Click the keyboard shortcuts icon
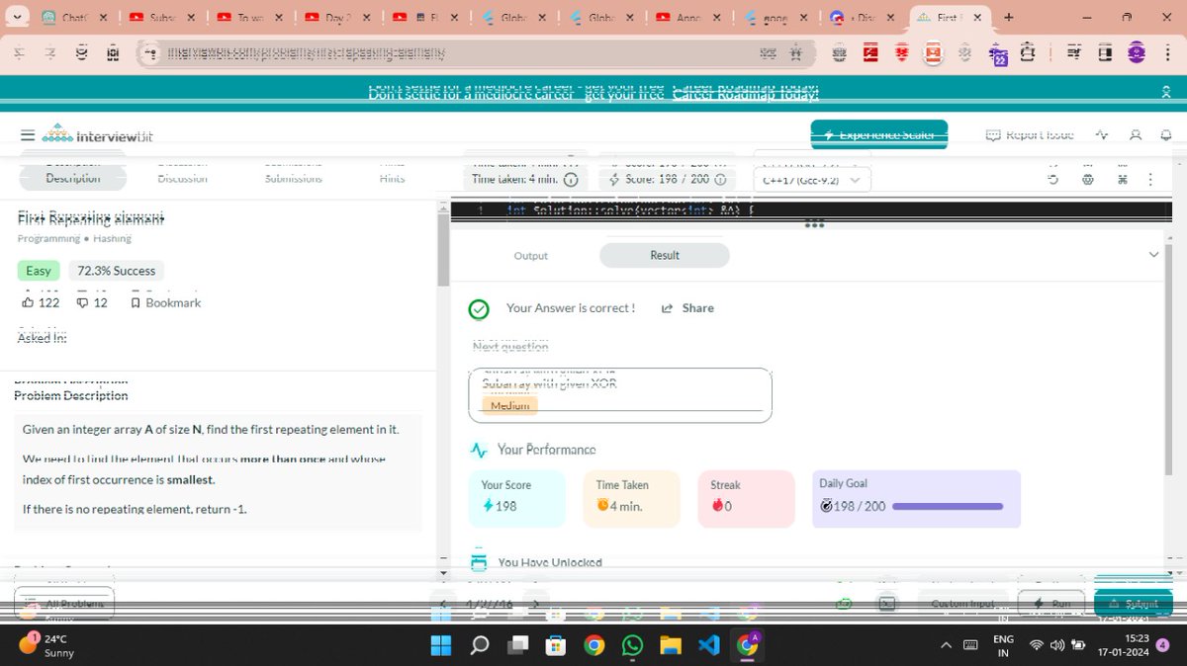This screenshot has width=1187, height=666. 1123,180
